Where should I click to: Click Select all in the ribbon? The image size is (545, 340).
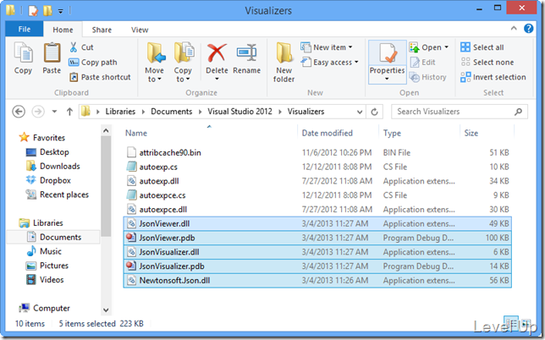click(482, 47)
